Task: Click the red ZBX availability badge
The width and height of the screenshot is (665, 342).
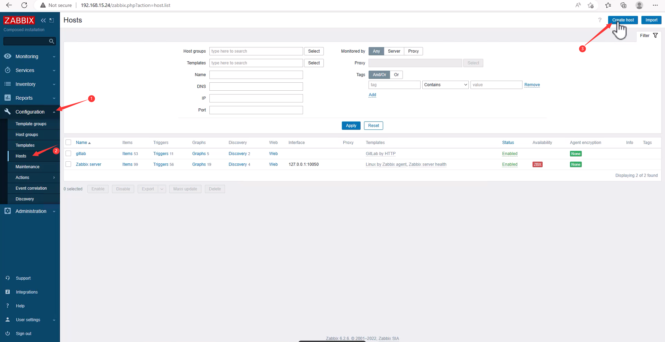Action: (x=537, y=164)
